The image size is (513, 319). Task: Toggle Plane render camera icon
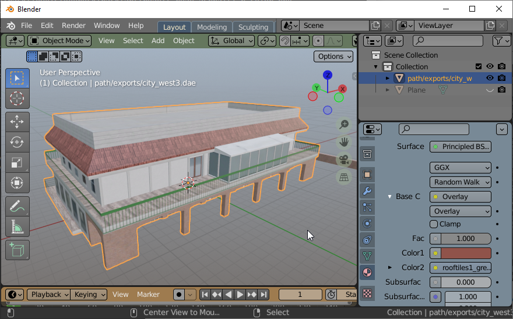[501, 90]
